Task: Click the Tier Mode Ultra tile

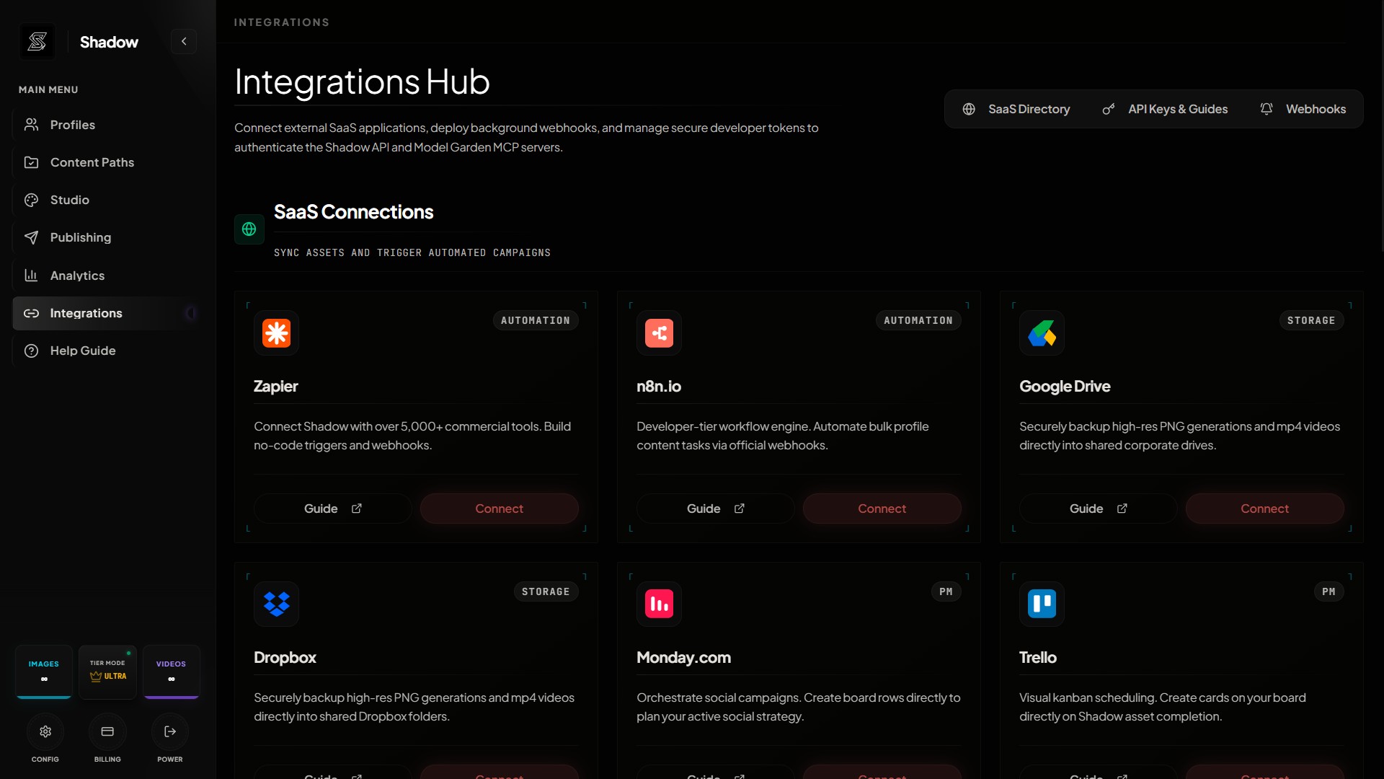Action: [x=107, y=672]
